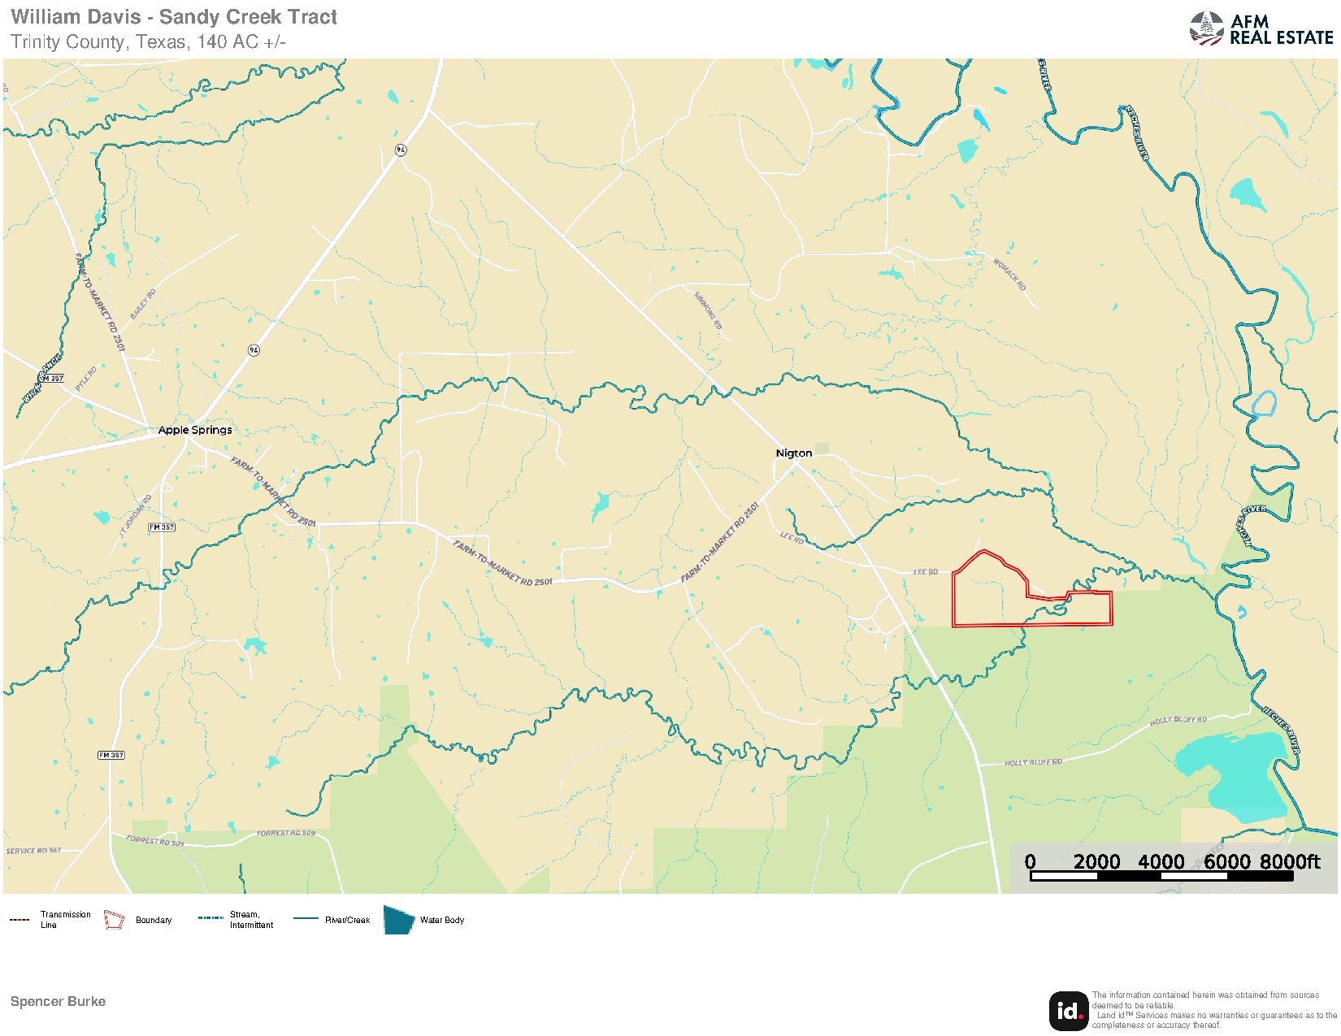Click the William Davis - Sandy Creek Tract title

tap(174, 17)
